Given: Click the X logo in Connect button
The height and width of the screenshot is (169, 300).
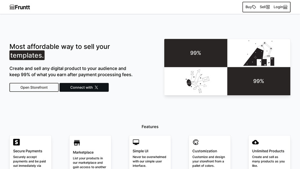Looking at the screenshot, I should coord(96,87).
